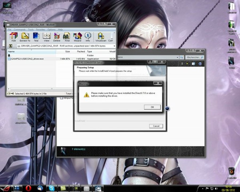This screenshot has width=240, height=192.
Task: Open Opera from taskbar
Action: (x=29, y=188)
